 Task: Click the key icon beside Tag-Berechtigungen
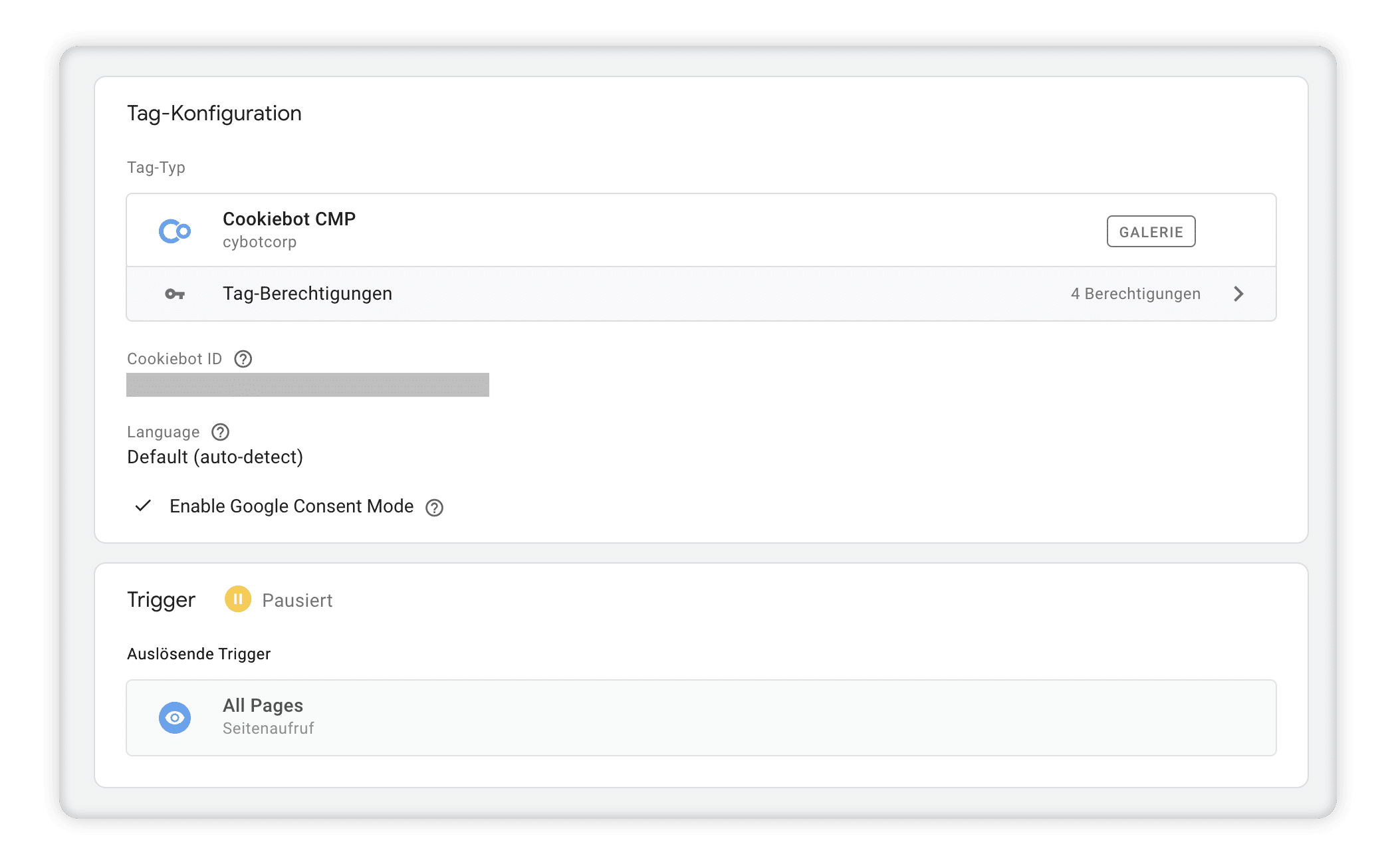[x=175, y=294]
